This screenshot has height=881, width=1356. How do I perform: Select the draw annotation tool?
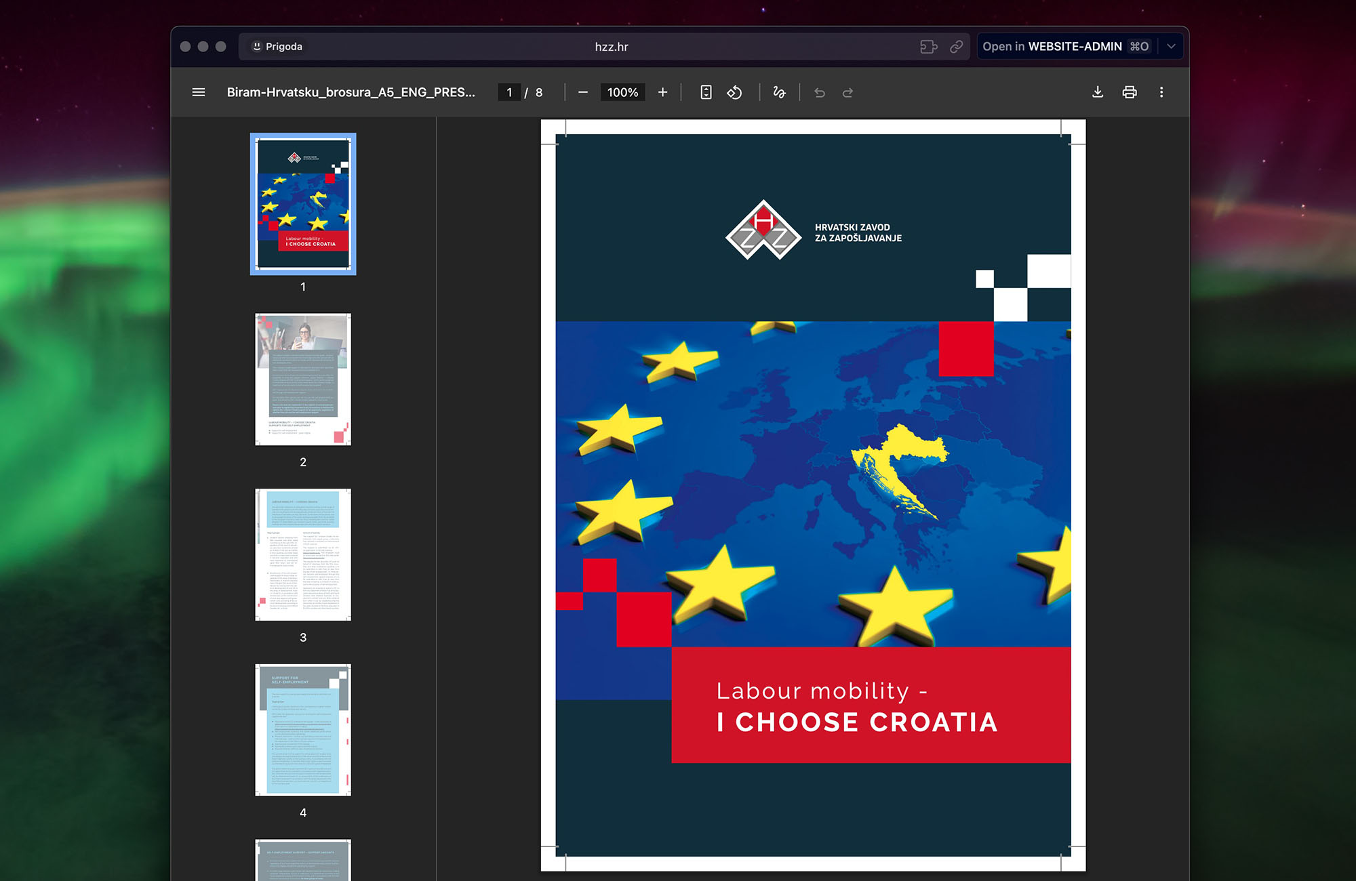pos(779,92)
